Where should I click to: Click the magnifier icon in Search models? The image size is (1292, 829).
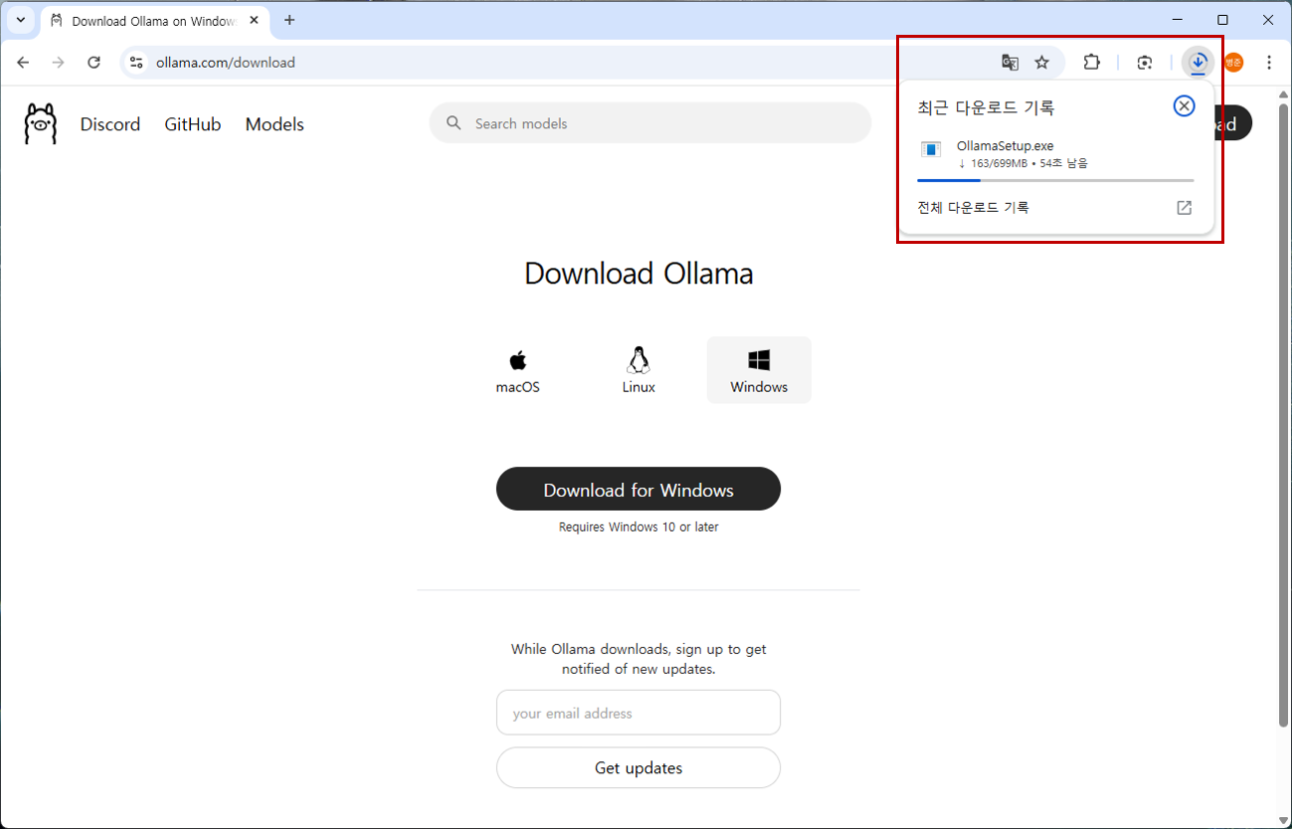pos(455,123)
